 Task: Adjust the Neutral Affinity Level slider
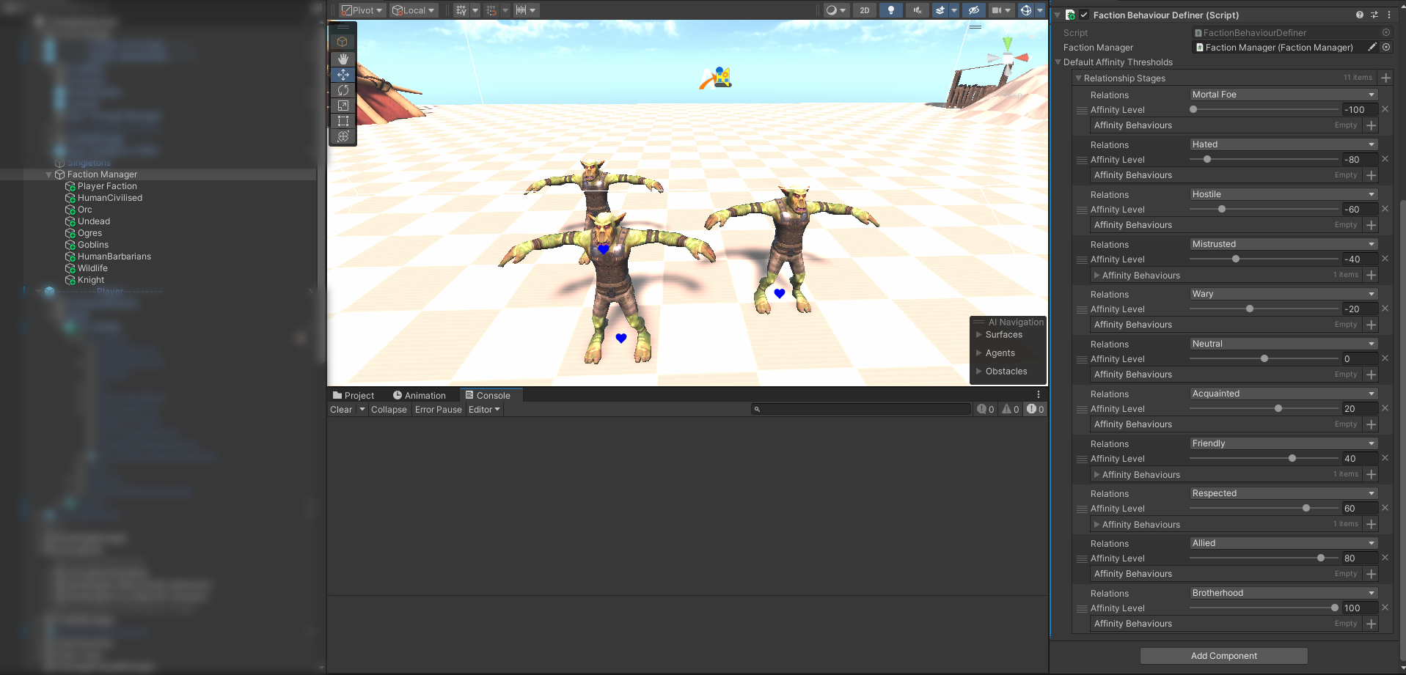pos(1264,358)
